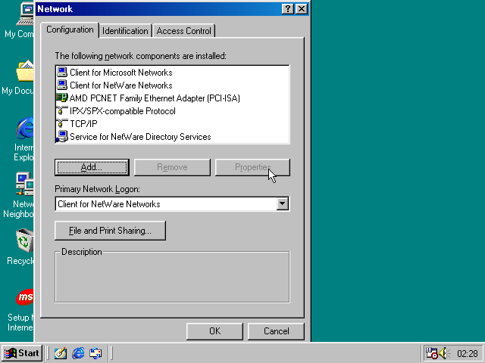This screenshot has width=485, height=363.
Task: Select the Client for Microsoft Networks icon
Action: point(62,73)
